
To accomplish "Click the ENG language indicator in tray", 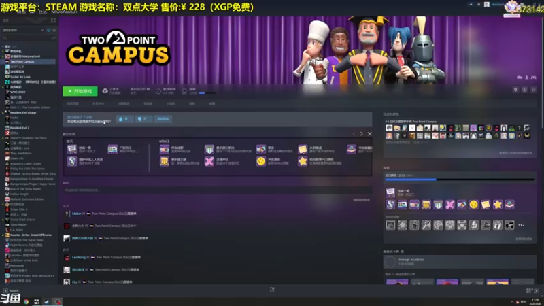I will pyautogui.click(x=524, y=302).
